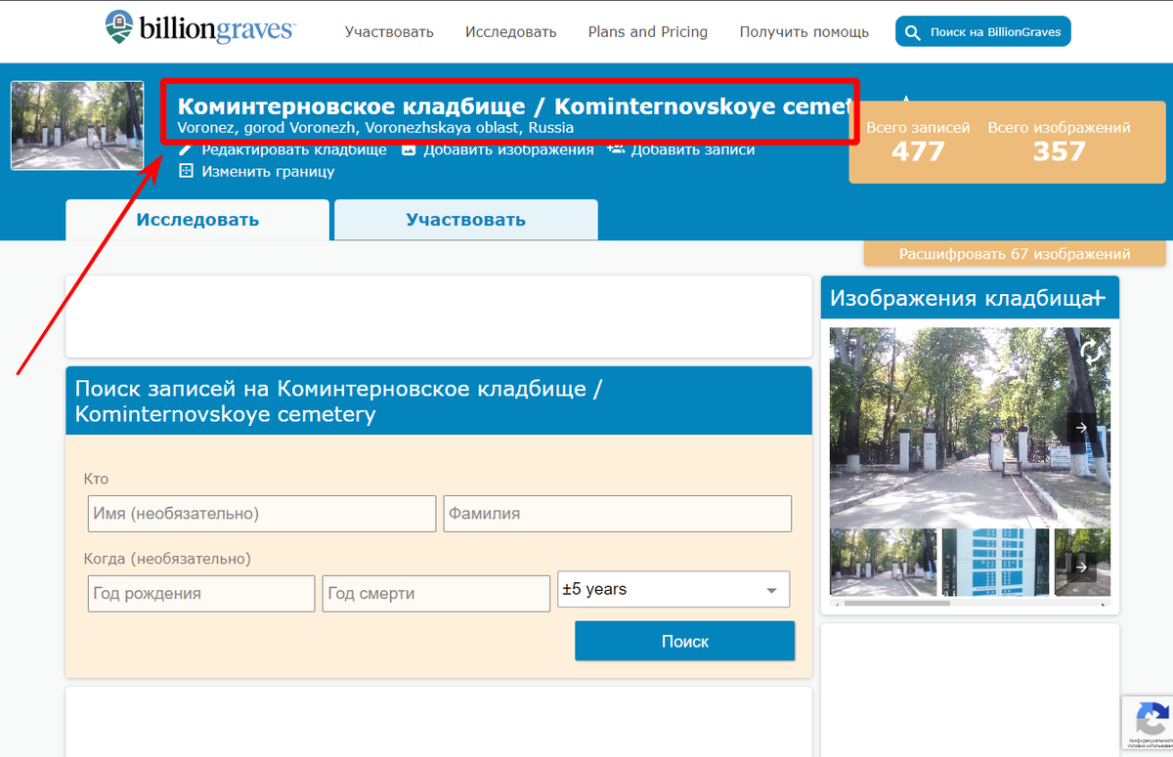Click the Фамилия input field

click(x=618, y=514)
